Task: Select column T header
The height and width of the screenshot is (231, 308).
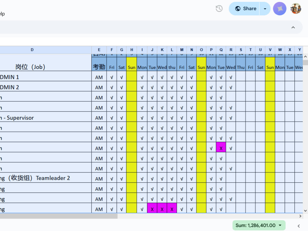Action: click(x=250, y=50)
